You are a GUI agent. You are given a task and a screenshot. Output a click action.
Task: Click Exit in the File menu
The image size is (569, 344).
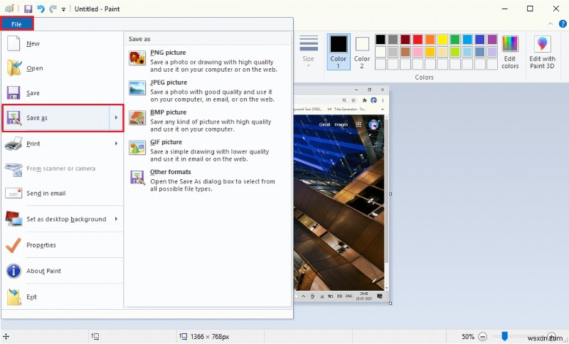[31, 297]
